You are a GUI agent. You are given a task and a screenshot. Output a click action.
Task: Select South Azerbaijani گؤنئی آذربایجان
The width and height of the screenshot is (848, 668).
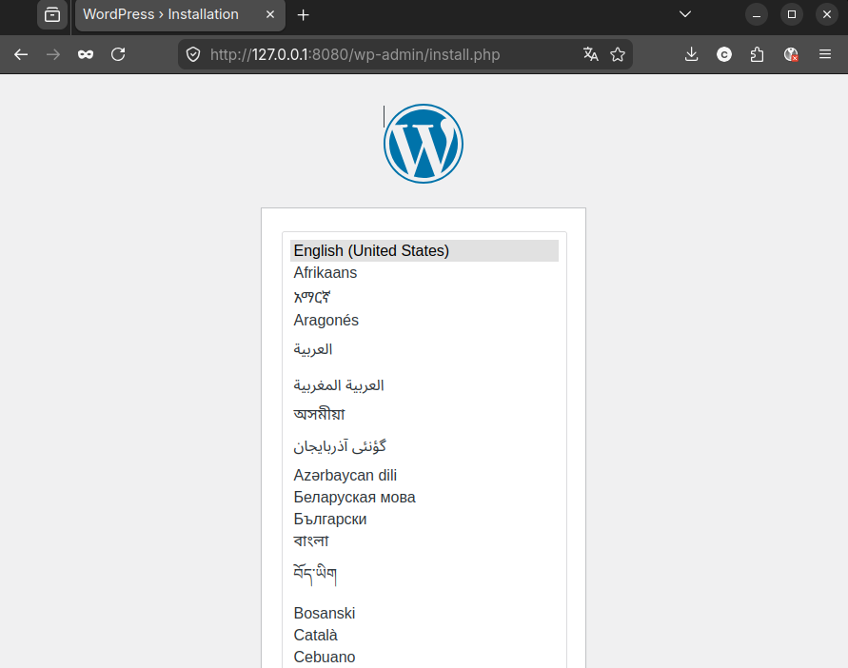424,446
